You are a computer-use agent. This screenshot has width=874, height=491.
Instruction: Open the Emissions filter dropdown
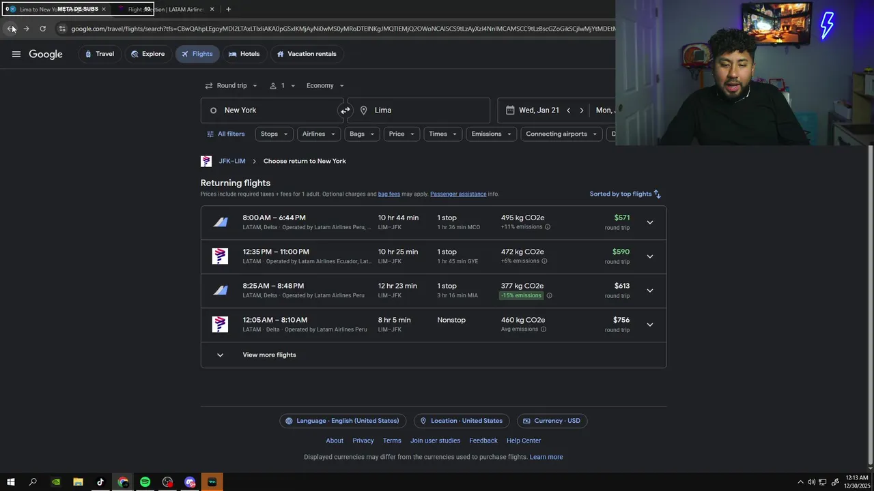tap(491, 134)
